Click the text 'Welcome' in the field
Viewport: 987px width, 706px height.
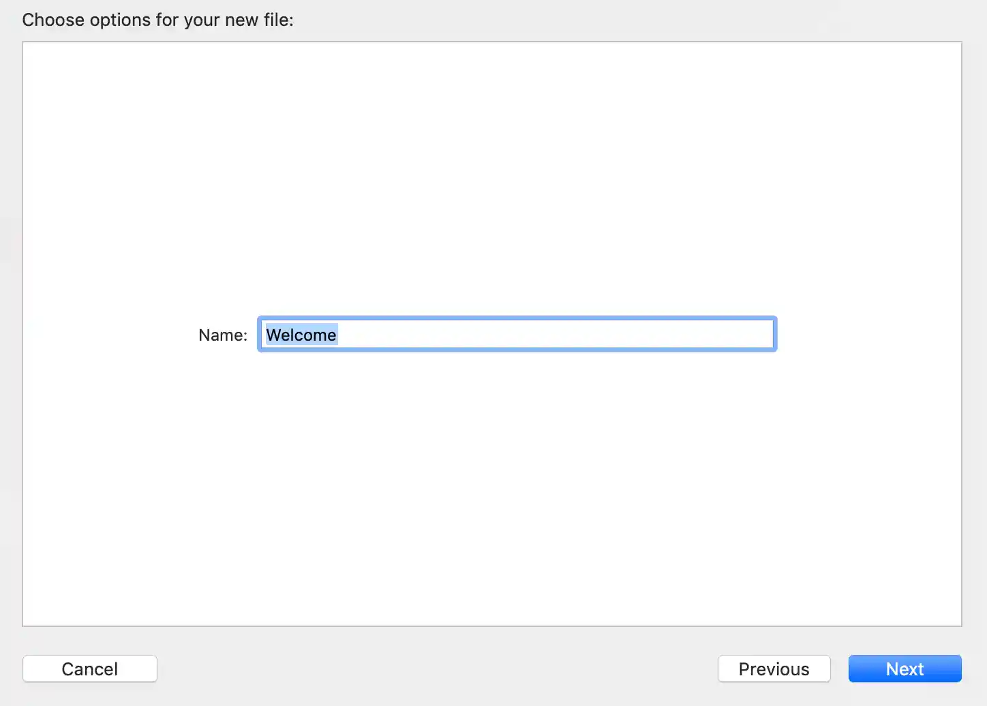(301, 335)
